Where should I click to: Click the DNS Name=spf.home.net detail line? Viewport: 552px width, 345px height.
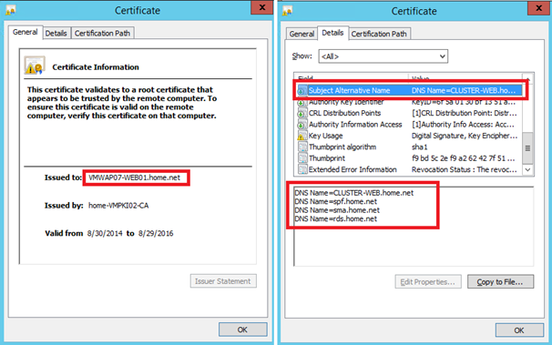336,201
